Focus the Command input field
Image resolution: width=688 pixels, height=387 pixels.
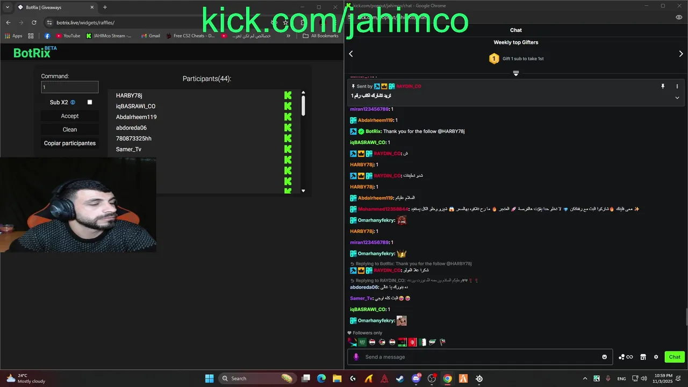(x=70, y=87)
